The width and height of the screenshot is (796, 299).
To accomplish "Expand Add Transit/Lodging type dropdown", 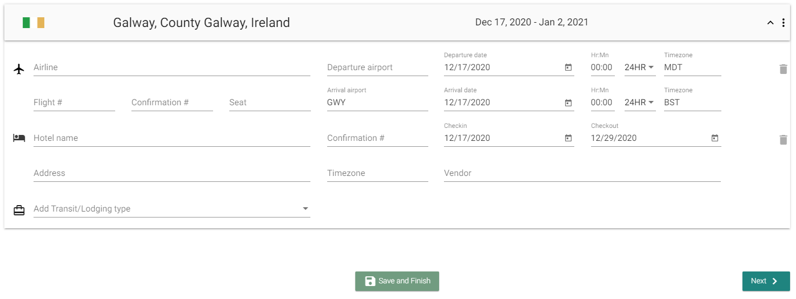I will 171,209.
